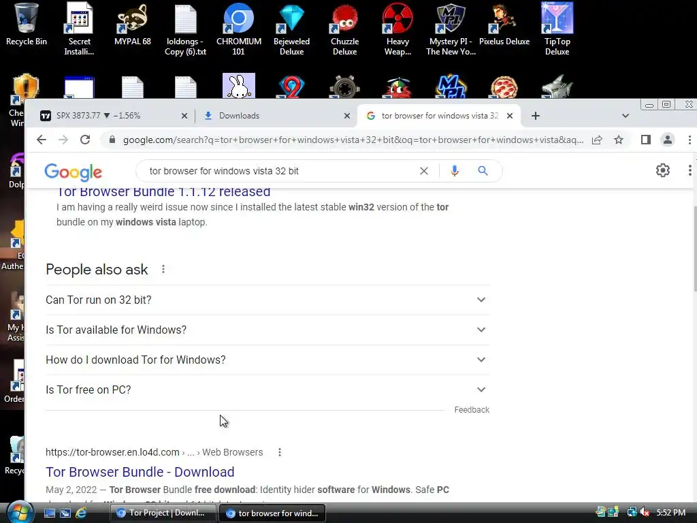Open more options for lo4d.com result
Viewport: 697px width, 523px height.
(x=280, y=452)
